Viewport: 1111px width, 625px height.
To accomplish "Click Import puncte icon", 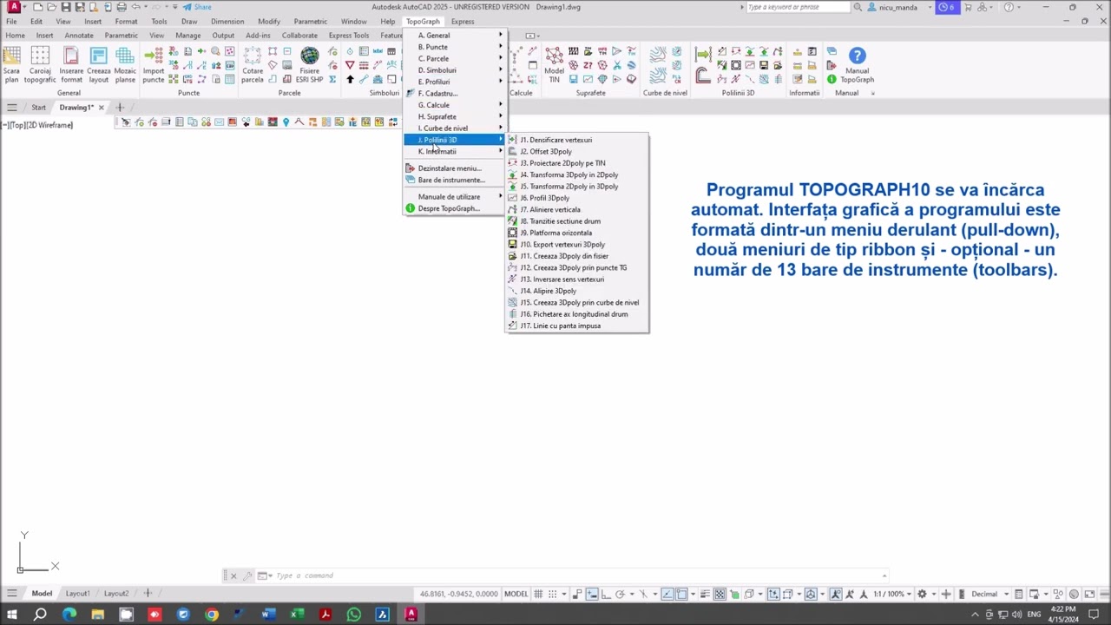I will tap(154, 65).
